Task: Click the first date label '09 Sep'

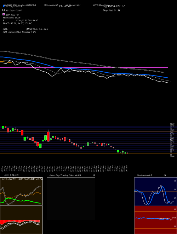Action: pos(3,168)
